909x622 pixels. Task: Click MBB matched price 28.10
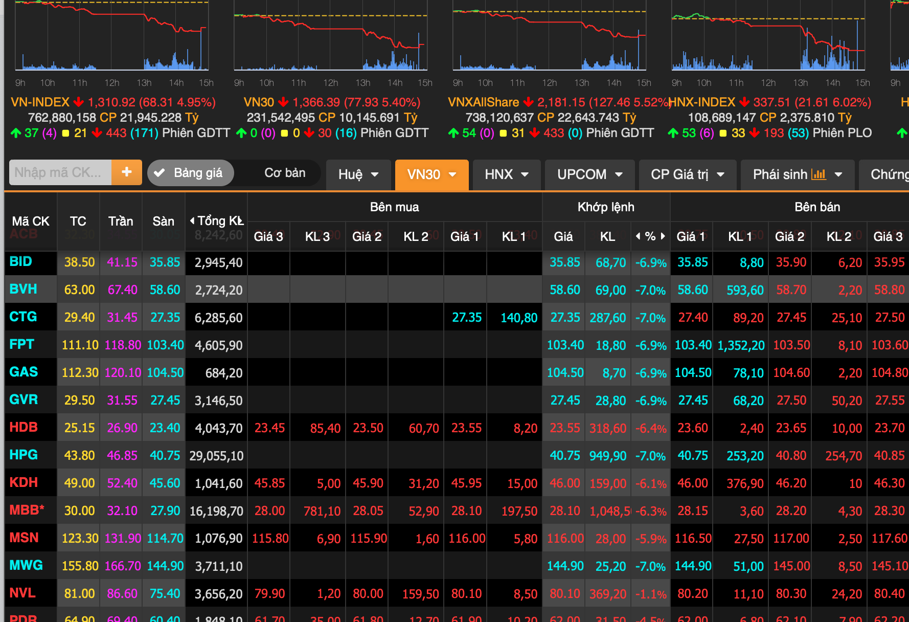coord(565,511)
